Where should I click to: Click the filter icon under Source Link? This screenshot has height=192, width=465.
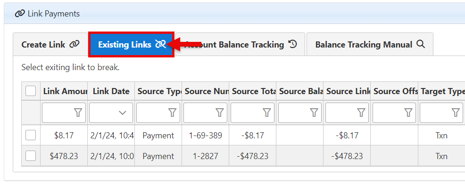(x=361, y=113)
